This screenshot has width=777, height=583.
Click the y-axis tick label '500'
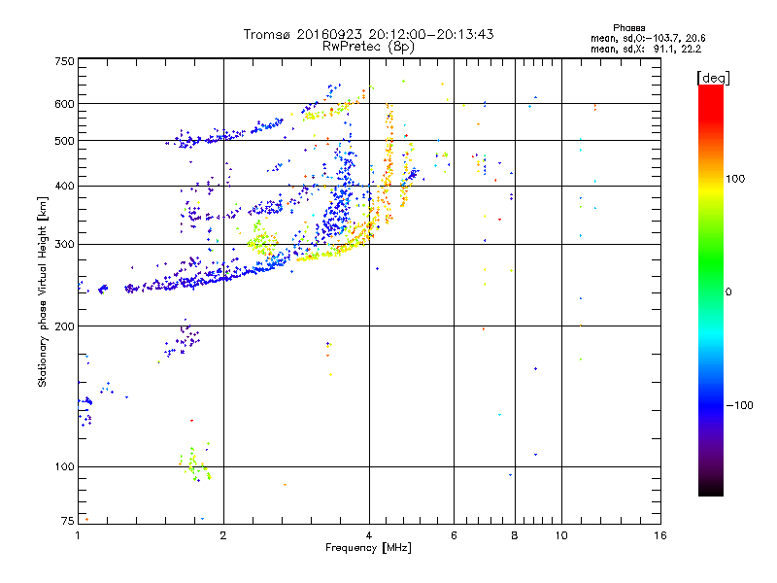tap(64, 141)
